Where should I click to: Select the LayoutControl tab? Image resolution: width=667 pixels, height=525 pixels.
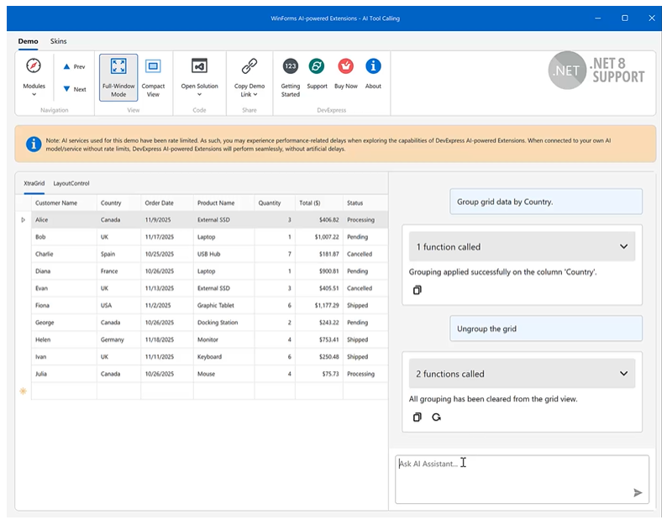(x=71, y=183)
